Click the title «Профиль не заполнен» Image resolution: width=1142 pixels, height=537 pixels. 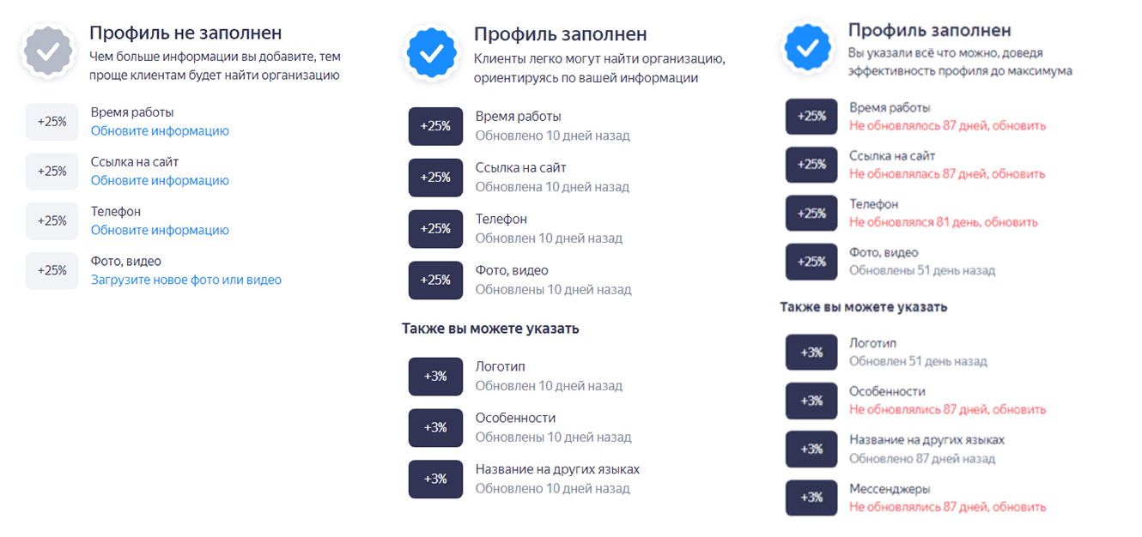pyautogui.click(x=185, y=33)
